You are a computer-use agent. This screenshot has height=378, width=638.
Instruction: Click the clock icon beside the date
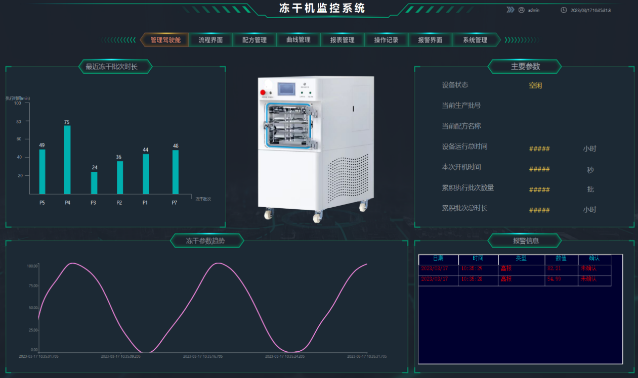[x=564, y=10]
